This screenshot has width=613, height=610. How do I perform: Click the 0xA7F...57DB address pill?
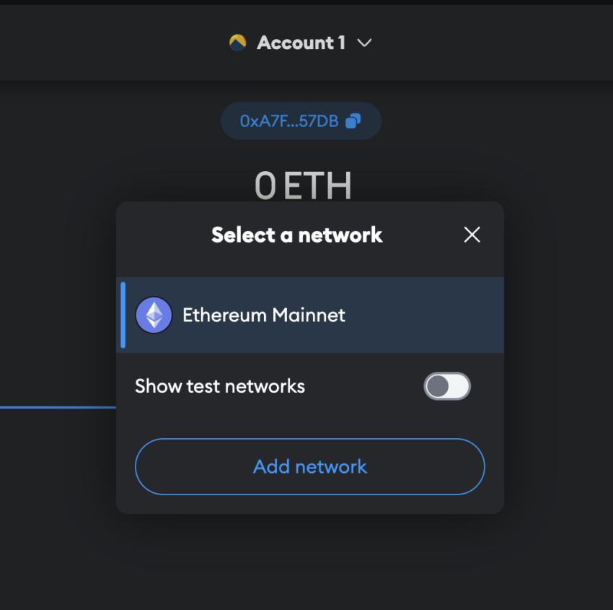pos(301,121)
